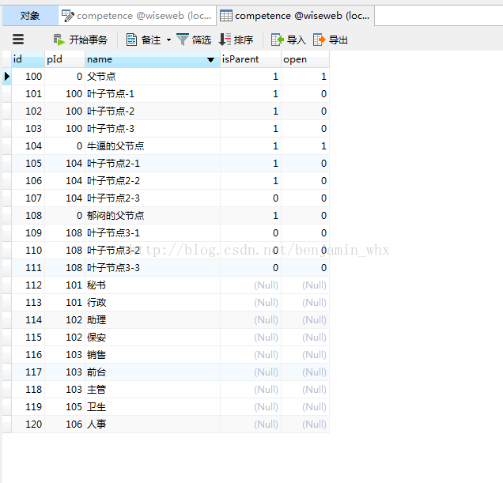
Task: Click the id cell 101
Action: tap(28, 94)
